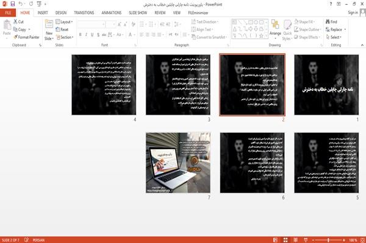This screenshot has width=366, height=243.
Task: Click the New Slide button icon
Action: [49, 24]
